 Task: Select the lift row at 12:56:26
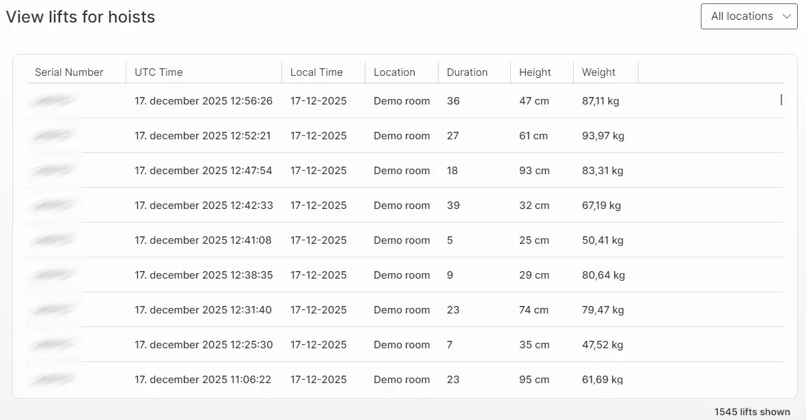click(204, 101)
